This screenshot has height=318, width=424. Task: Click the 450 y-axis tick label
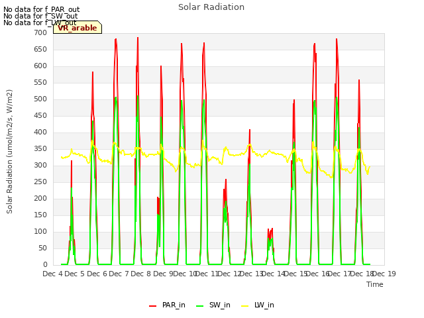coord(40,116)
